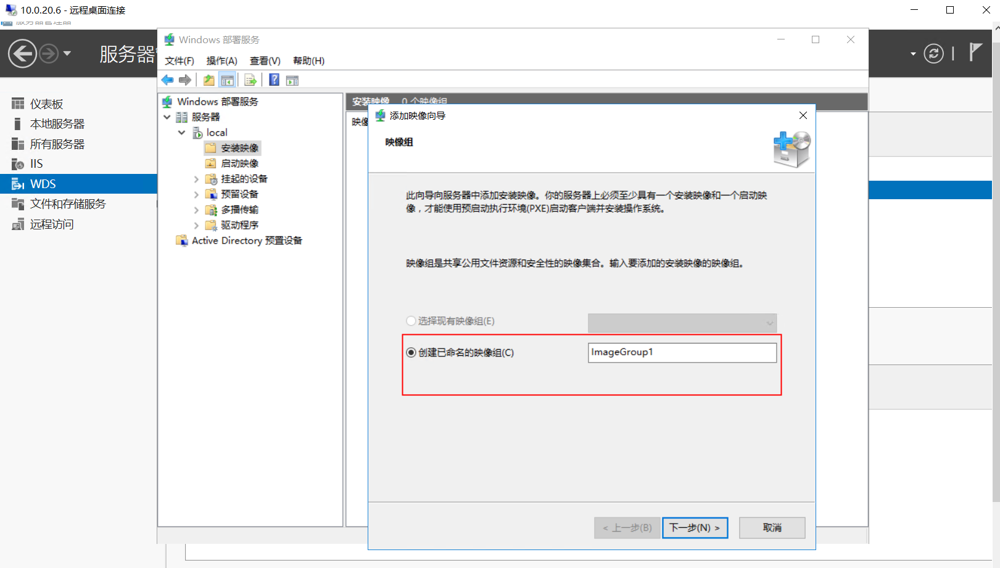Toggle the Show/Hide Action Pane icon

click(292, 80)
